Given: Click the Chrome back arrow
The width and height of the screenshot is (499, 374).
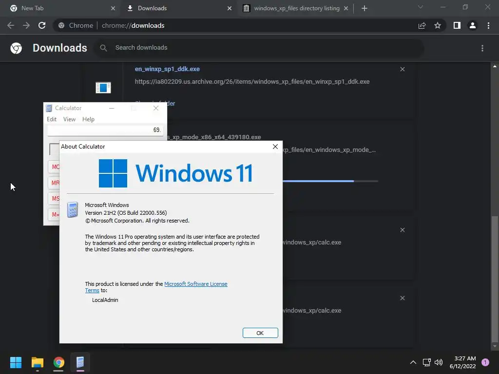Looking at the screenshot, I should [11, 25].
